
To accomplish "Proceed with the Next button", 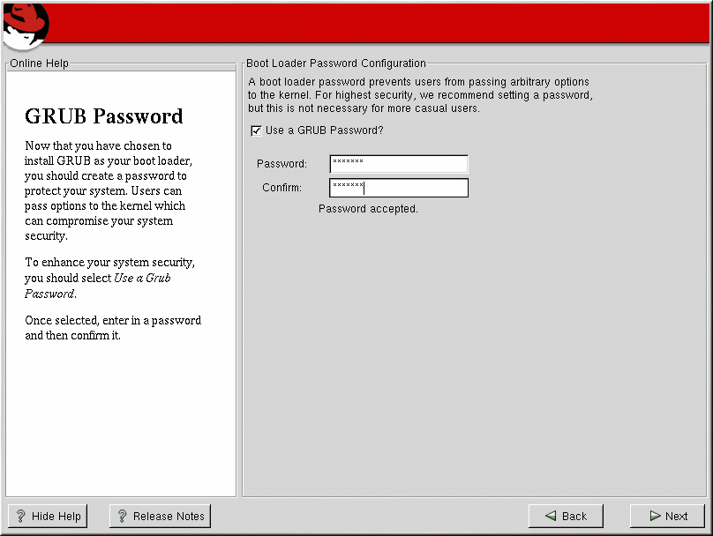I will tap(667, 516).
